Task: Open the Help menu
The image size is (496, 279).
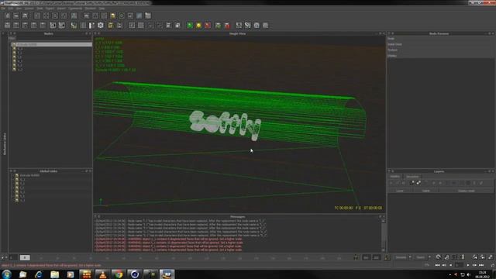Action: pyautogui.click(x=102, y=9)
